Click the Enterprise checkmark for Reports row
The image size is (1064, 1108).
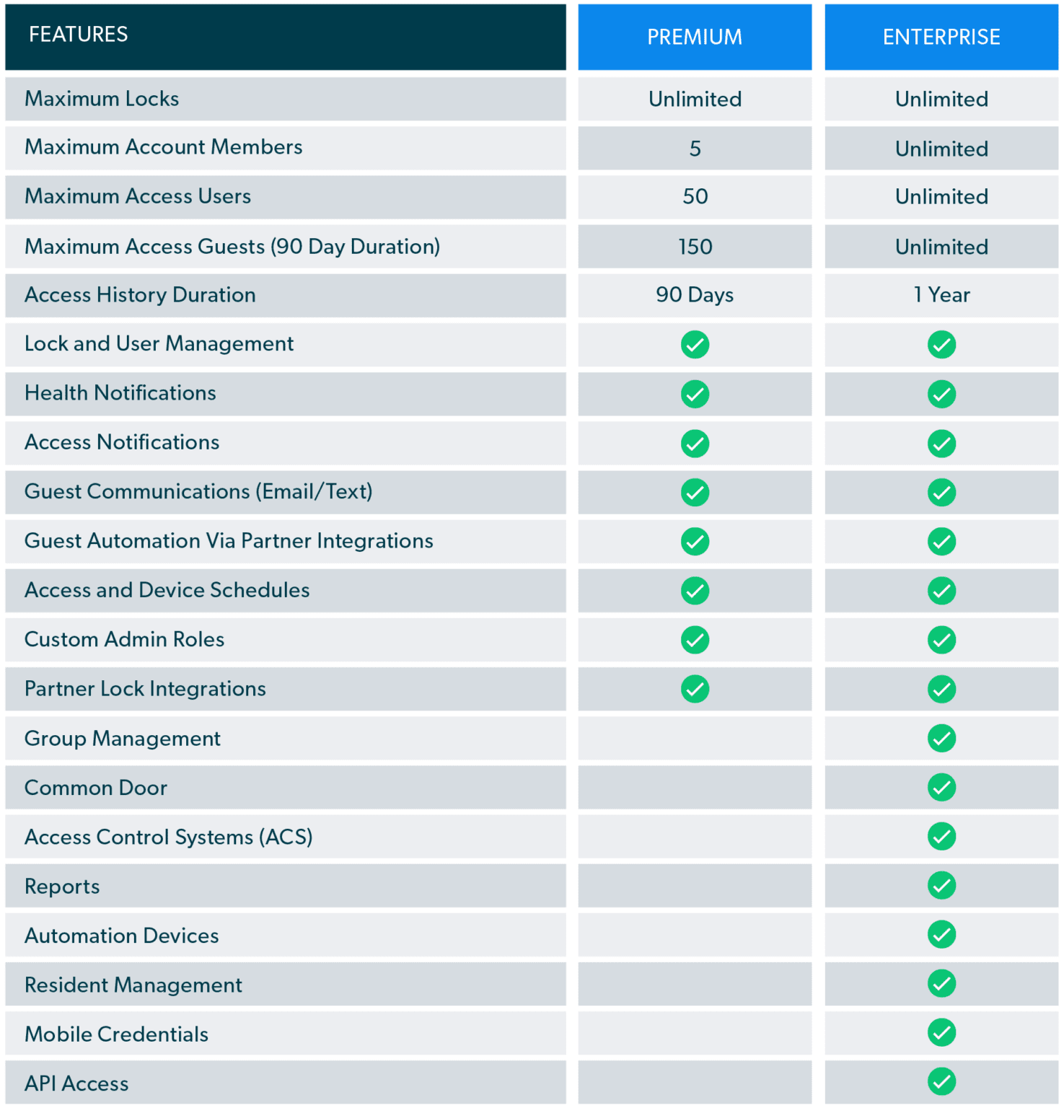941,885
